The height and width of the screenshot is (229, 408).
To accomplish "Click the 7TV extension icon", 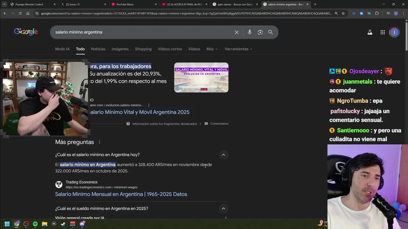I will point(369,13).
